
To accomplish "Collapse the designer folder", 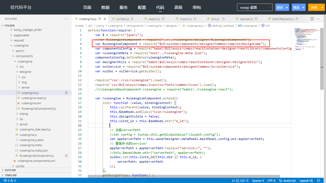I will click(36, 72).
